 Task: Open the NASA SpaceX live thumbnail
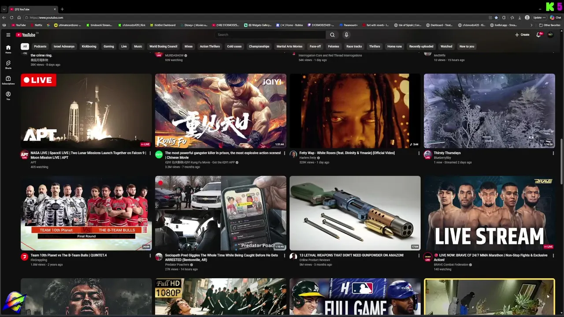point(86,111)
